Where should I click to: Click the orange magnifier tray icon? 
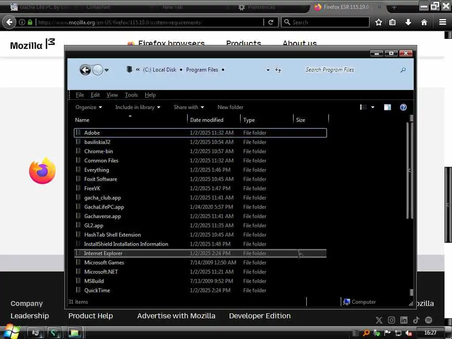[x=366, y=333]
